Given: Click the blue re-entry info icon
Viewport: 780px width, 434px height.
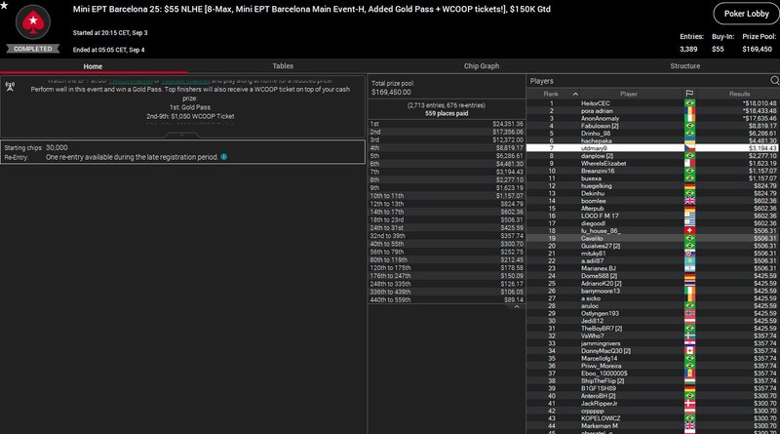Looking at the screenshot, I should [224, 157].
